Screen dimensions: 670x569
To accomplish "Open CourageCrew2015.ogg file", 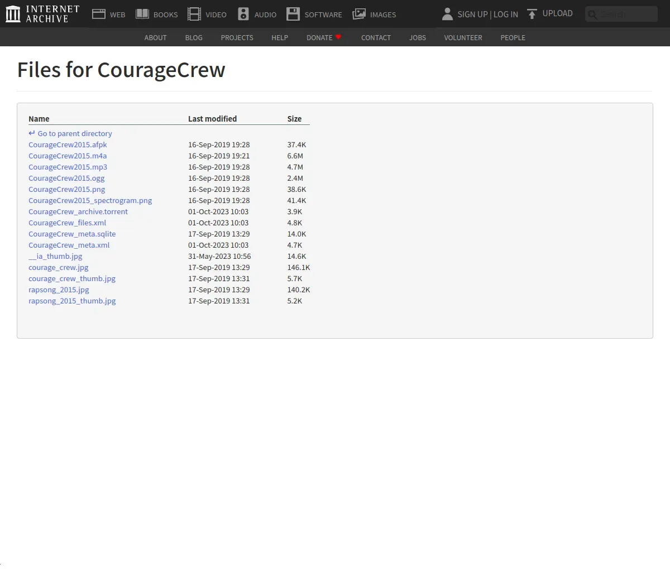I will 66,179.
